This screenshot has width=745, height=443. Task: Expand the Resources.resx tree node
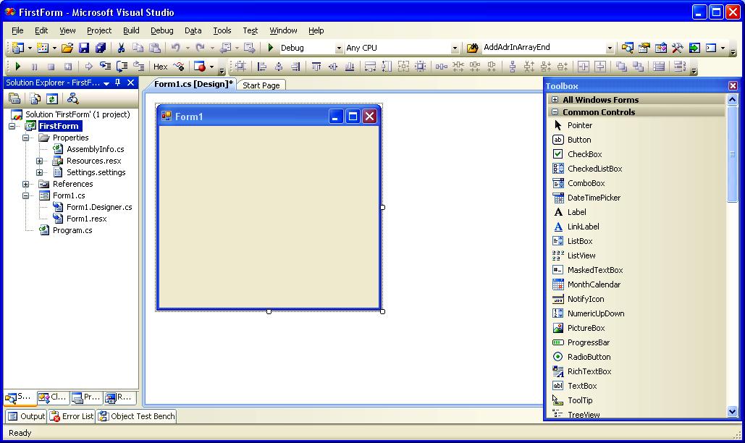coord(39,161)
